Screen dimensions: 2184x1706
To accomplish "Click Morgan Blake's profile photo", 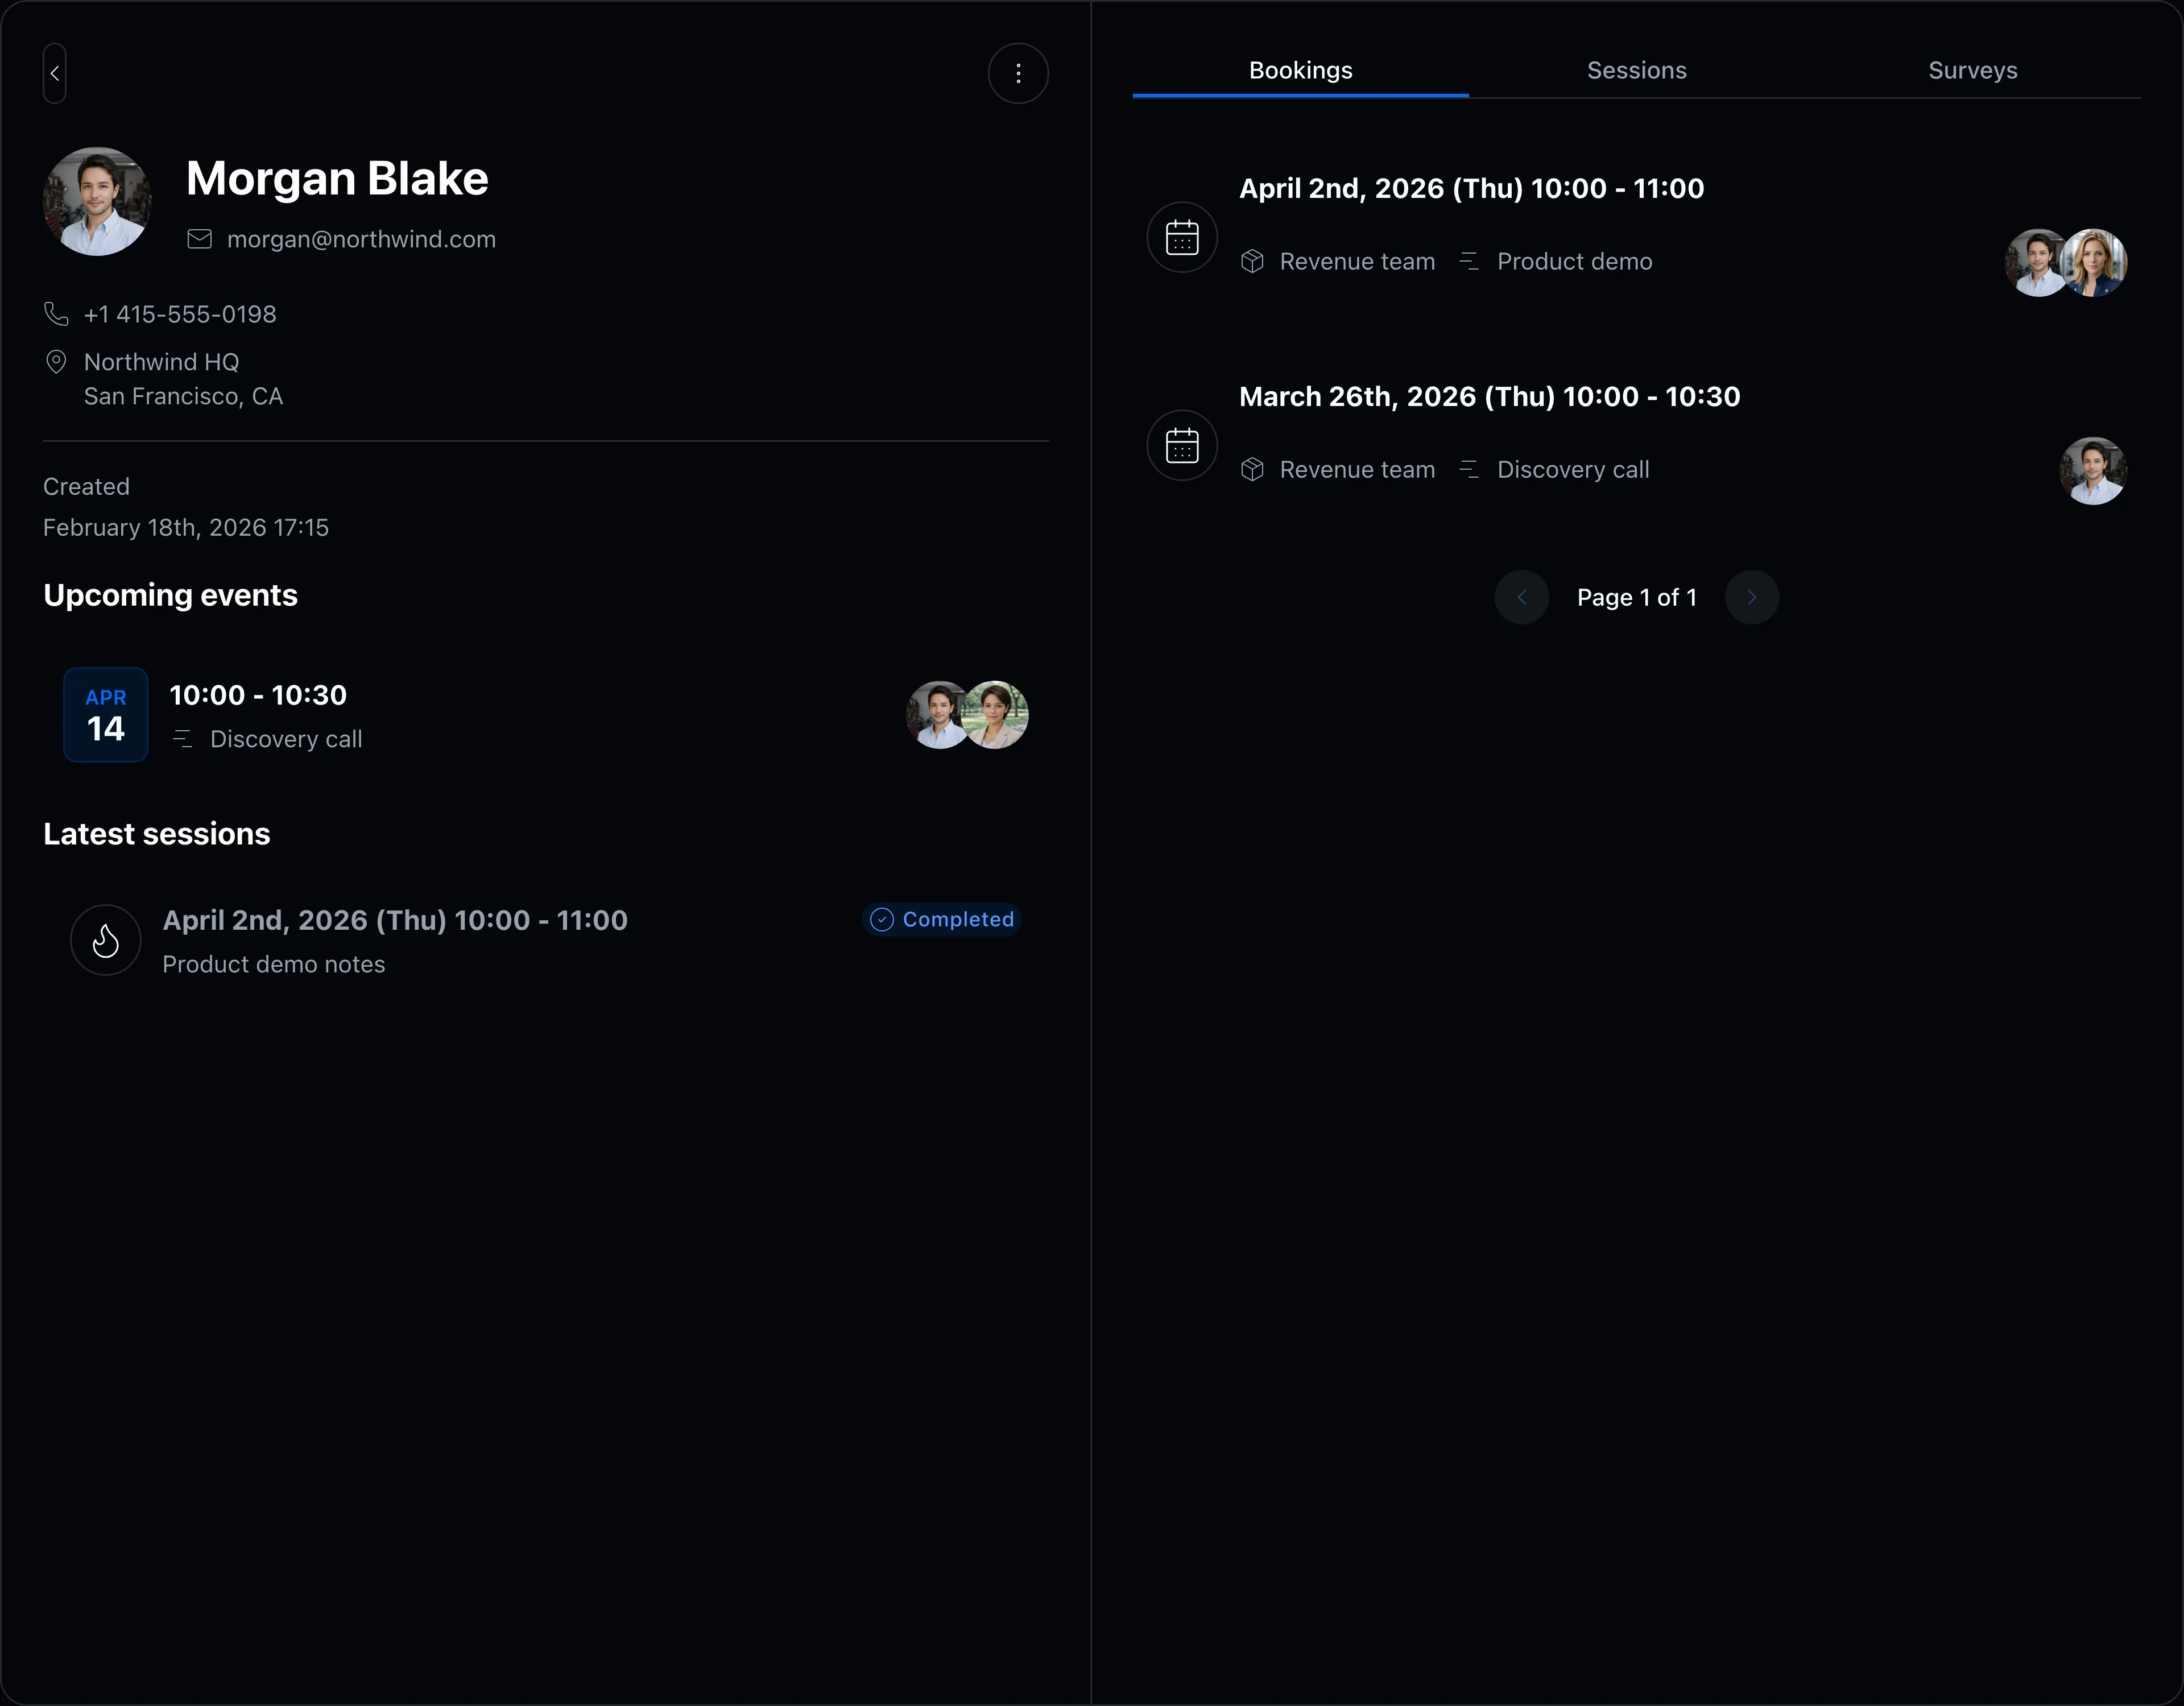I will point(97,201).
